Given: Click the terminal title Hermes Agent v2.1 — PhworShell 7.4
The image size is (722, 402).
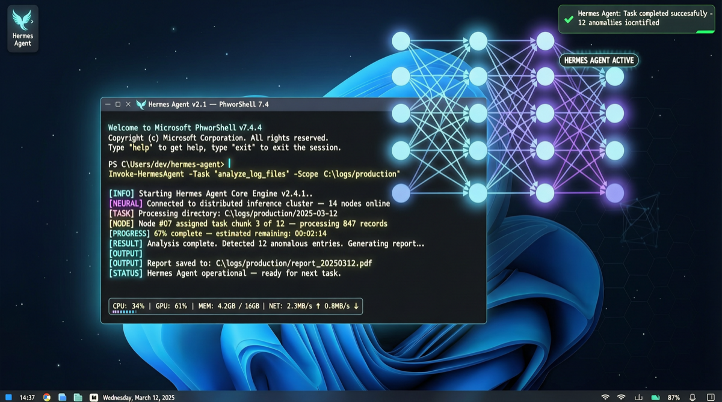Looking at the screenshot, I should [x=209, y=105].
